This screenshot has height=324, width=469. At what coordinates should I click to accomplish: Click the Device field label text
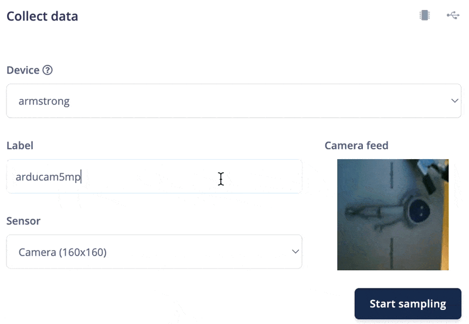tap(23, 70)
